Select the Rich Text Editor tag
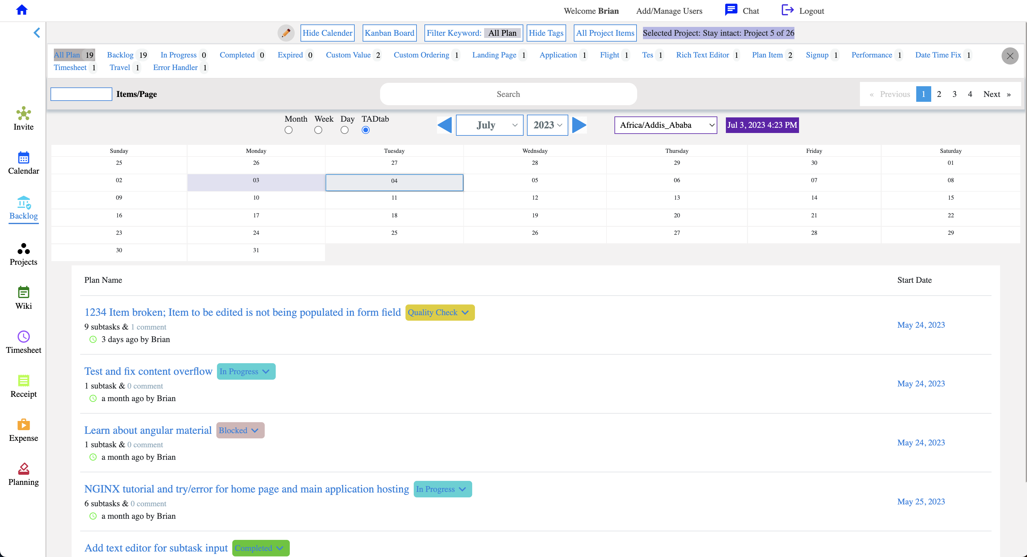The height and width of the screenshot is (557, 1027). coord(708,55)
